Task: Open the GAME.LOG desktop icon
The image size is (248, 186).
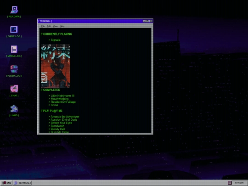Action: point(14,32)
